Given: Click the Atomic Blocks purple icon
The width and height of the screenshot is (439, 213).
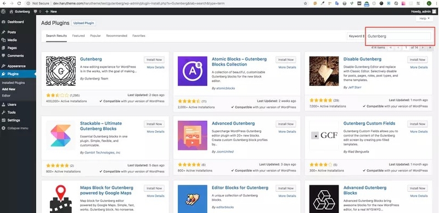Looking at the screenshot, I should click(193, 71).
